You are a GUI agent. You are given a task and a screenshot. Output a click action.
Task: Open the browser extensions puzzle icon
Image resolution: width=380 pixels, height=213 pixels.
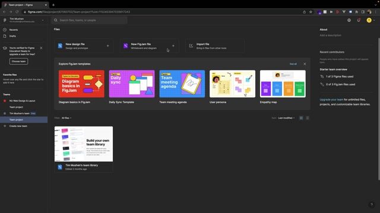tap(356, 12)
